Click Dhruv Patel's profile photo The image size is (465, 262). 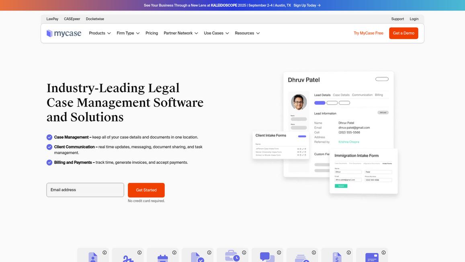tap(299, 102)
